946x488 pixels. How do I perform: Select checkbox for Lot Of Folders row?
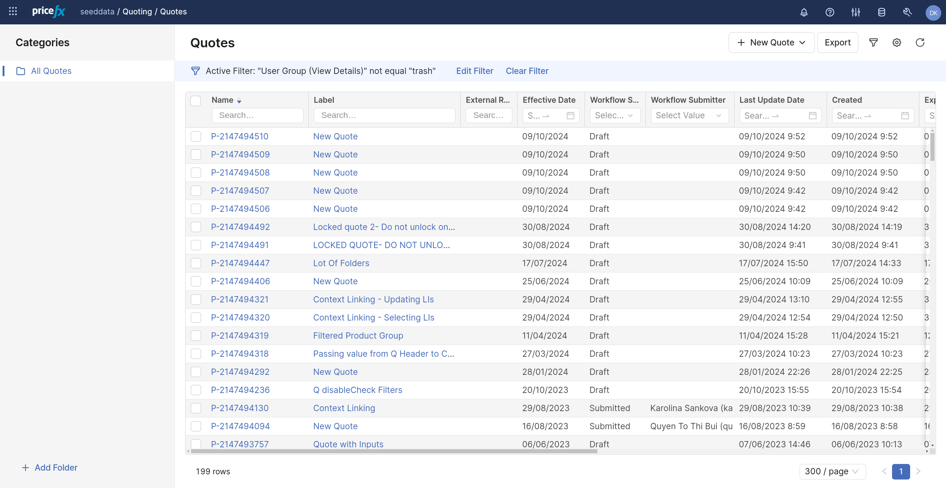click(196, 263)
